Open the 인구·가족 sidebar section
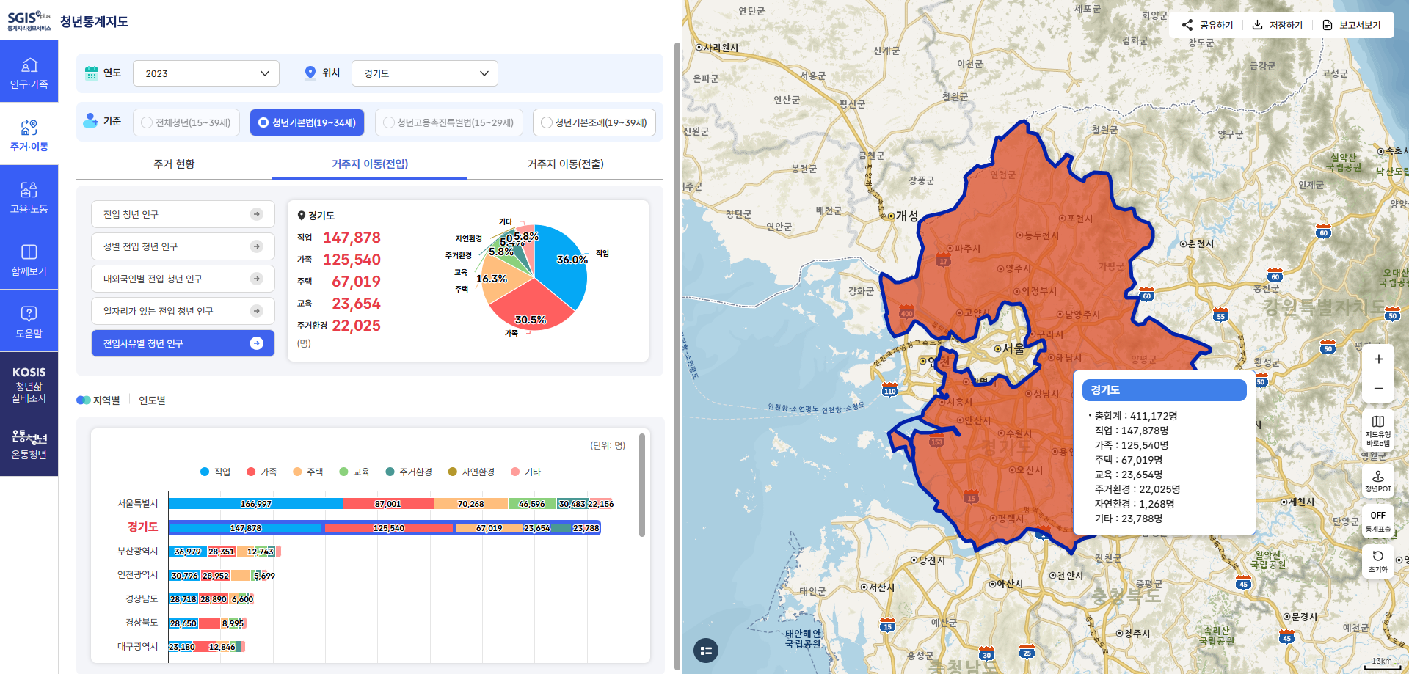1409x674 pixels. (29, 72)
